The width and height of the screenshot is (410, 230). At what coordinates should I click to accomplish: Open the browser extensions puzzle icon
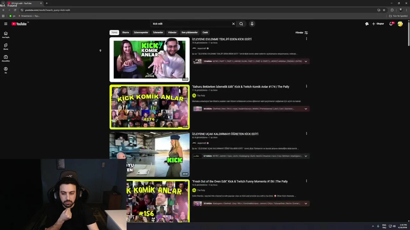392,10
